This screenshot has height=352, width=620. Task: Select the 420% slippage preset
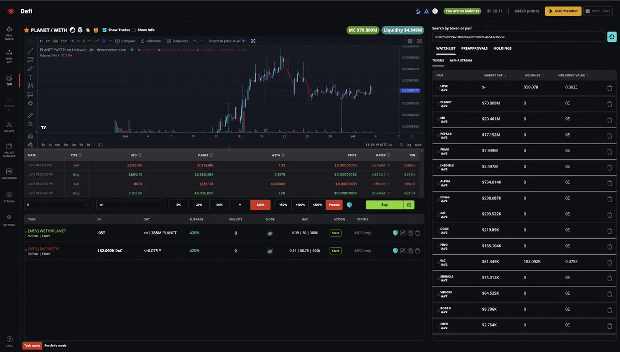260,205
